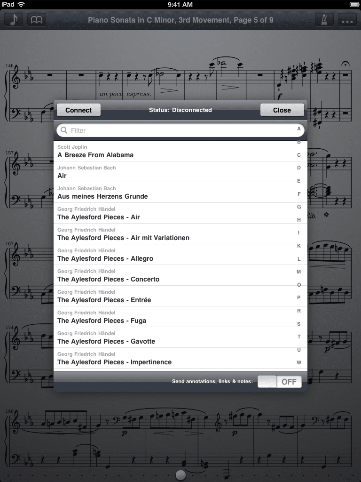Toggle Send annotations, links & notes switch
This screenshot has width=361, height=482.
point(280,382)
